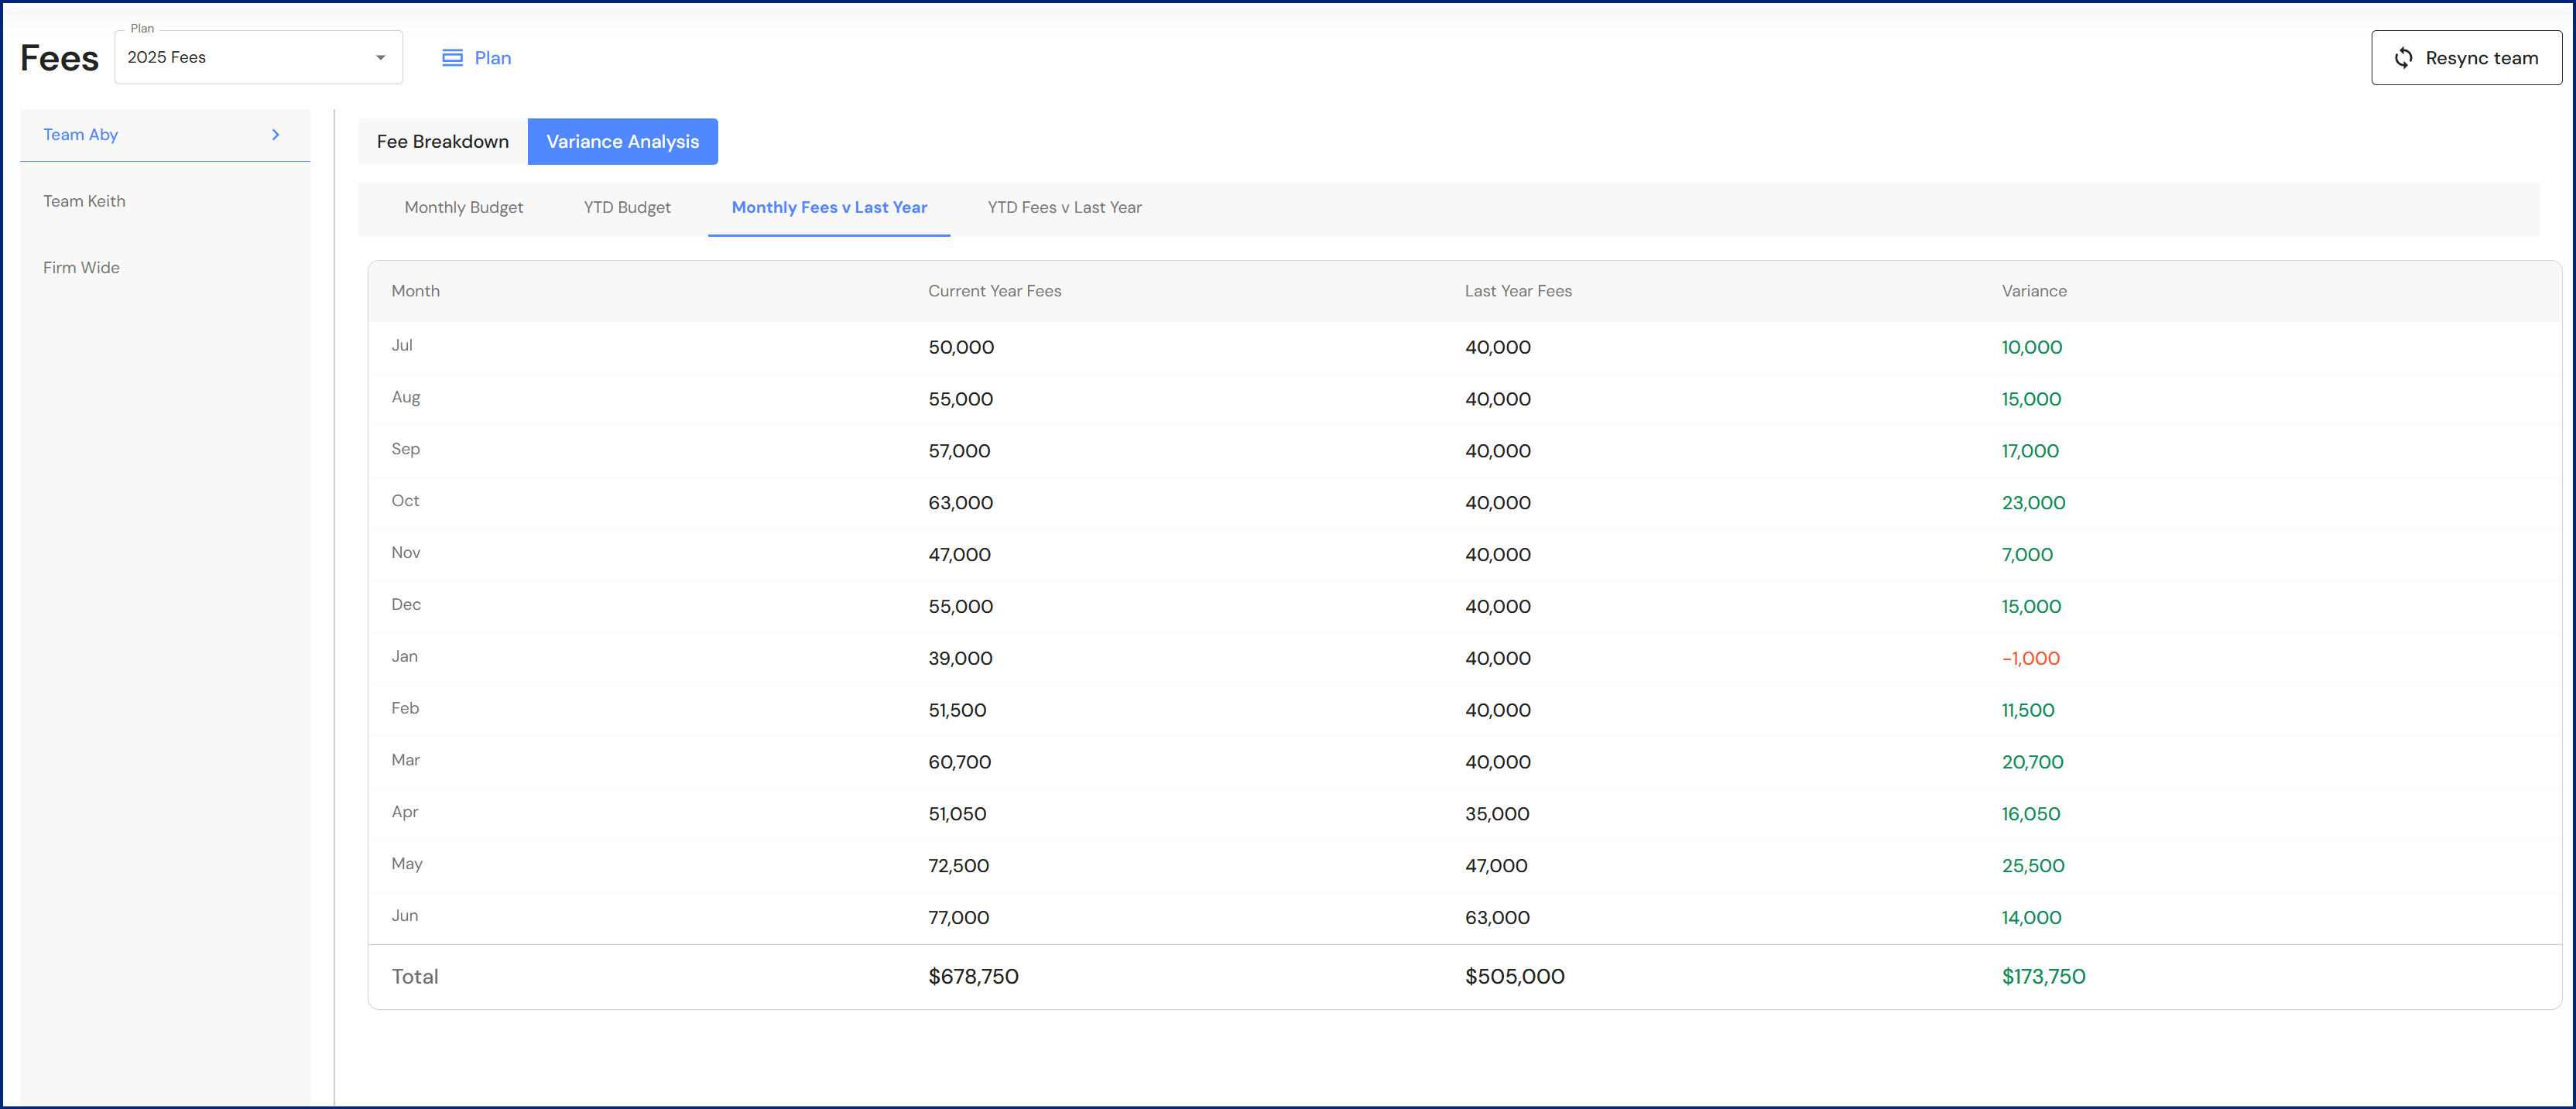
Task: Open the 2025 Fees plan dropdown
Action: pos(245,58)
